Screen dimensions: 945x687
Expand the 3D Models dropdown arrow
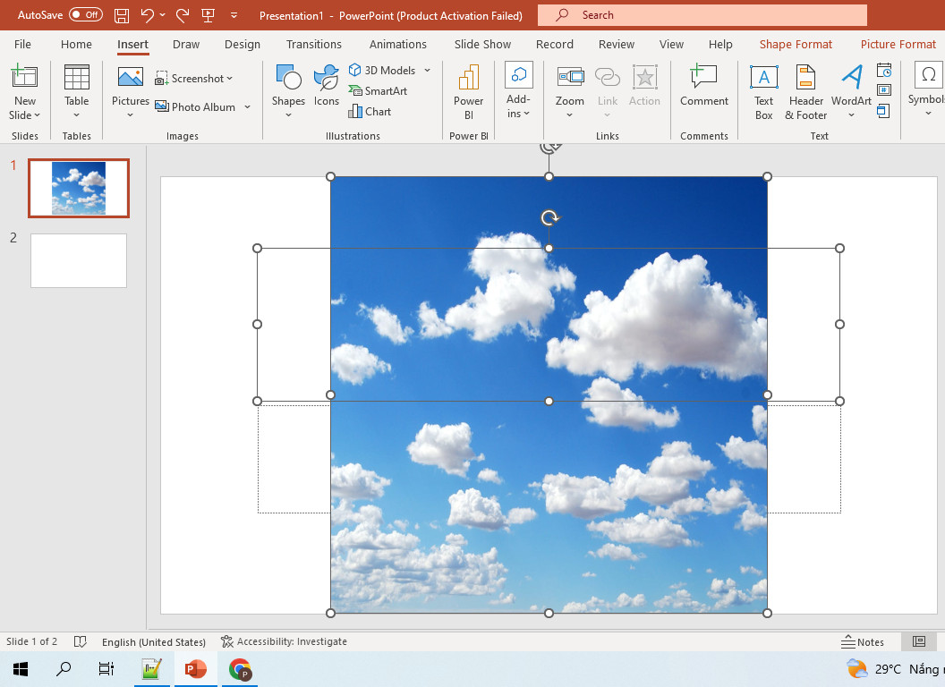tap(427, 70)
